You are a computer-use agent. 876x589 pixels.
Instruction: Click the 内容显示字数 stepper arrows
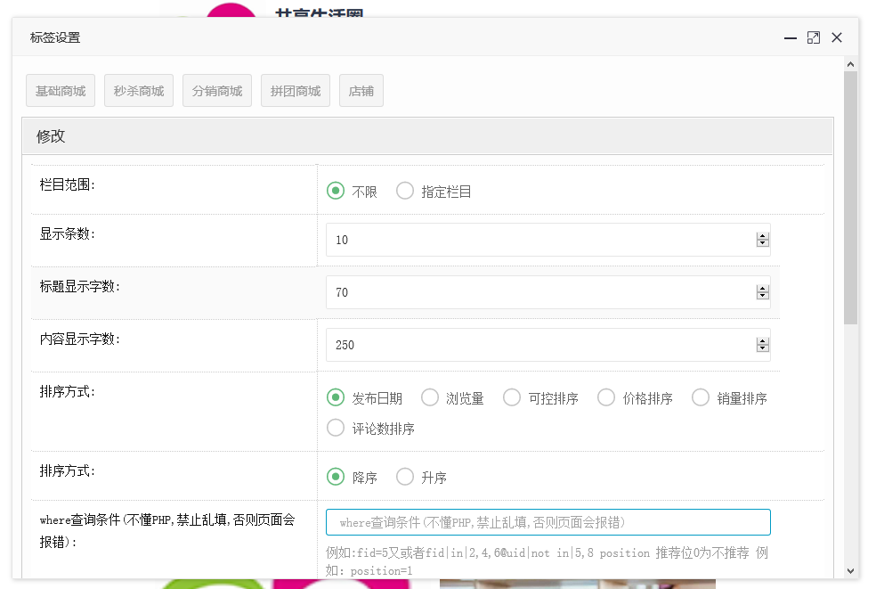click(x=762, y=345)
